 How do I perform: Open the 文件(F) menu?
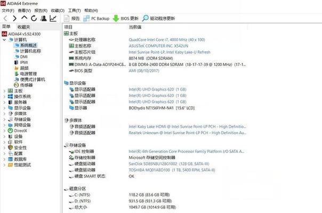click(x=8, y=11)
